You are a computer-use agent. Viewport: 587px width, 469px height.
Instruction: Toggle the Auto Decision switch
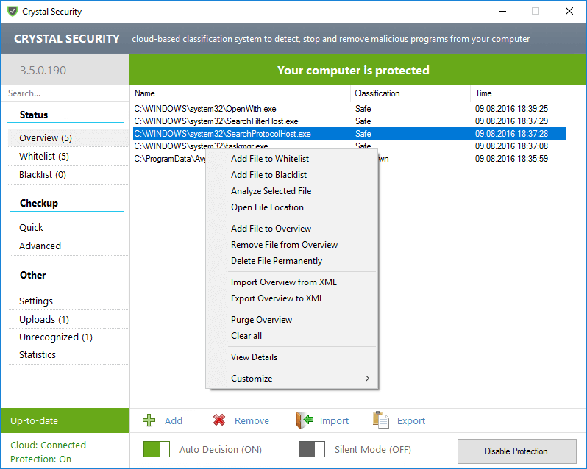(x=157, y=449)
